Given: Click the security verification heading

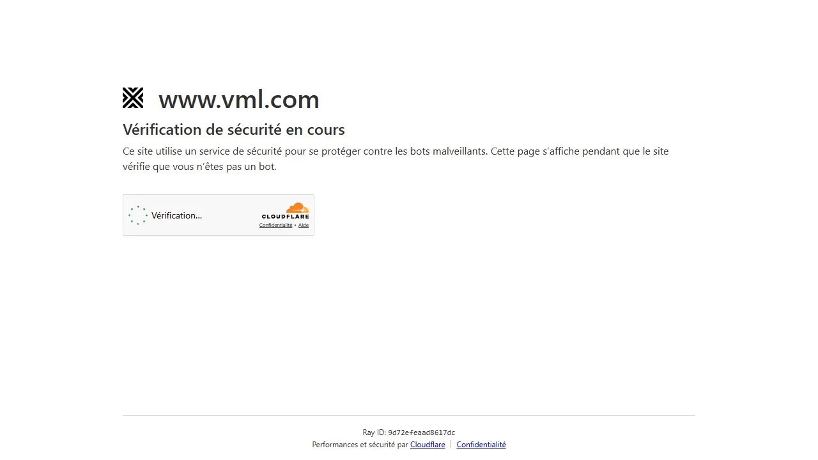Looking at the screenshot, I should pyautogui.click(x=233, y=130).
